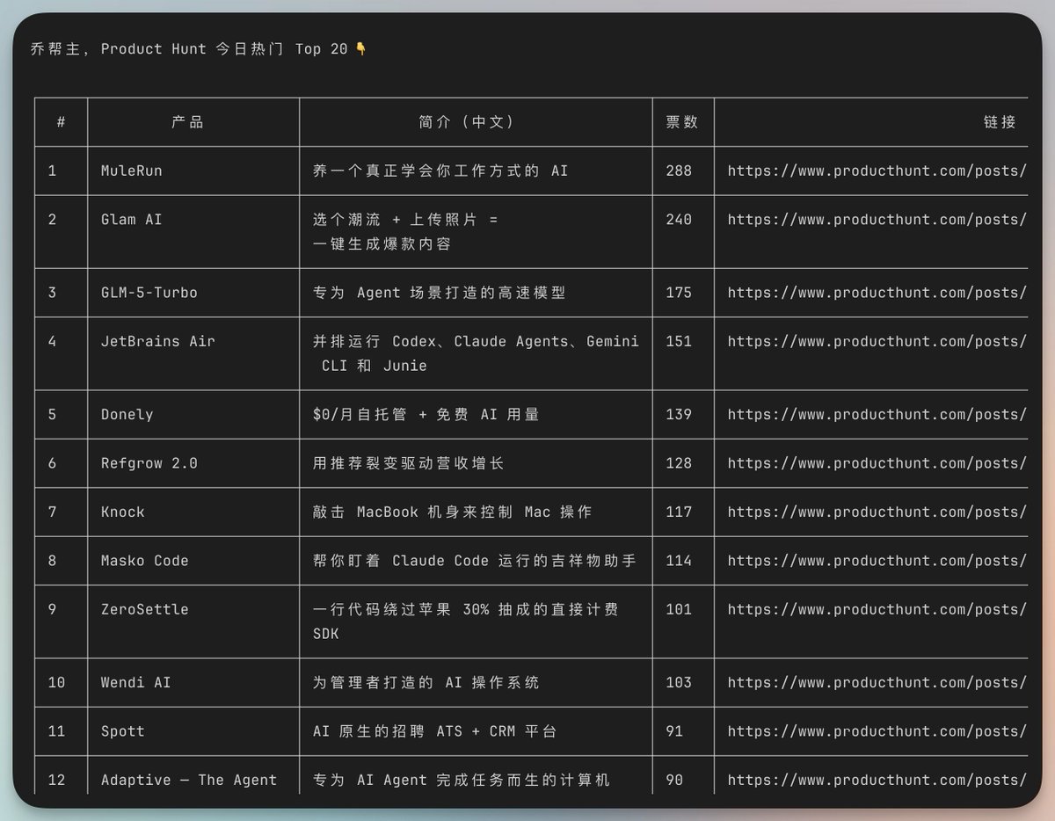The height and width of the screenshot is (821, 1055).
Task: Click the Donely product name
Action: point(127,414)
